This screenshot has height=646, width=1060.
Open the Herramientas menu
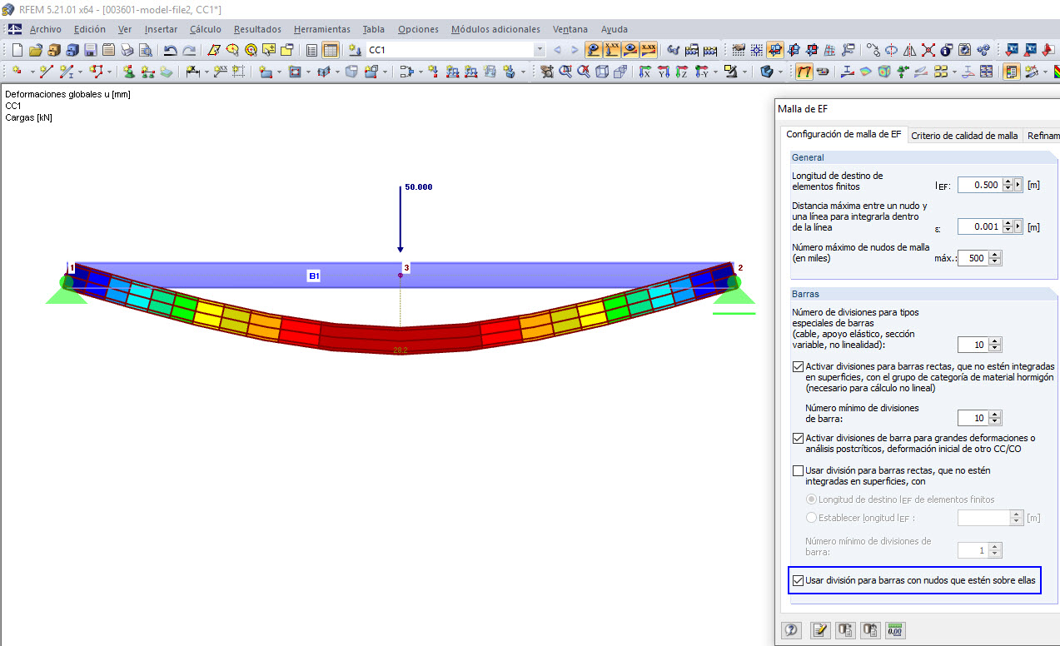point(322,29)
